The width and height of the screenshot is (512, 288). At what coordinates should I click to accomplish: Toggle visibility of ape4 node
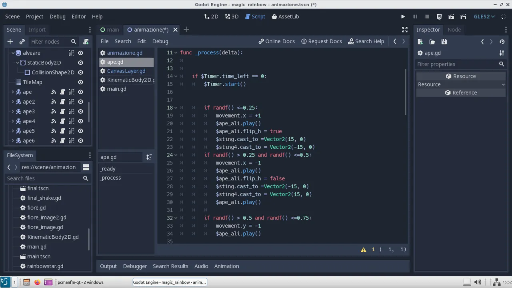(80, 121)
